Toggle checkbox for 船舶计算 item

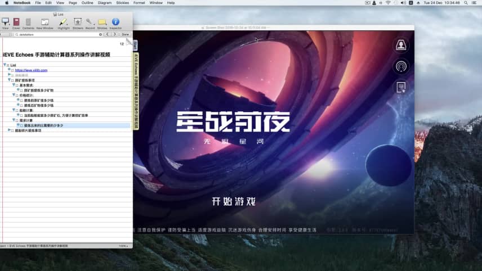pos(17,111)
